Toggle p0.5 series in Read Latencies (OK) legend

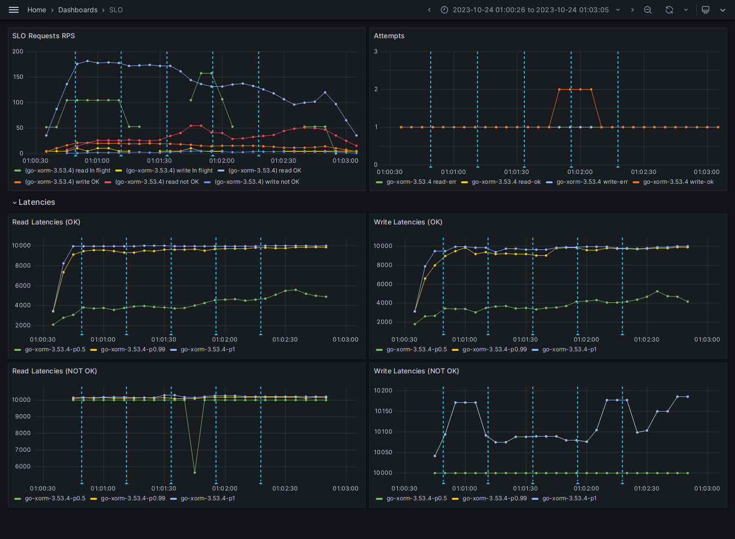point(55,349)
